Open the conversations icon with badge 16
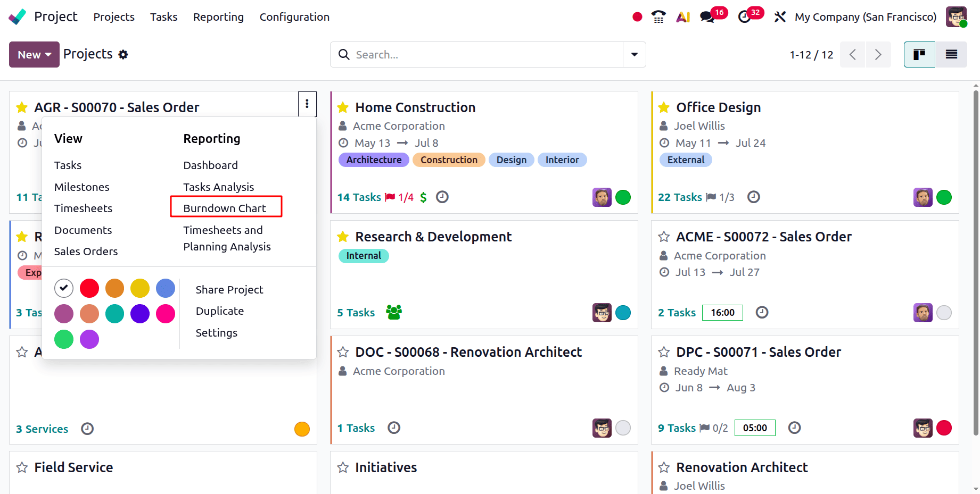The width and height of the screenshot is (980, 494). 707,17
